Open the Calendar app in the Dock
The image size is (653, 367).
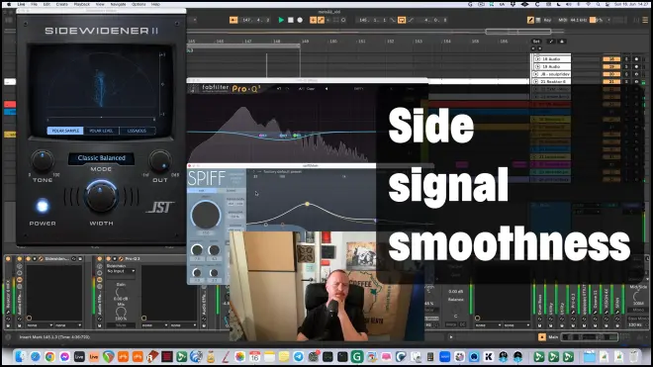tap(254, 356)
